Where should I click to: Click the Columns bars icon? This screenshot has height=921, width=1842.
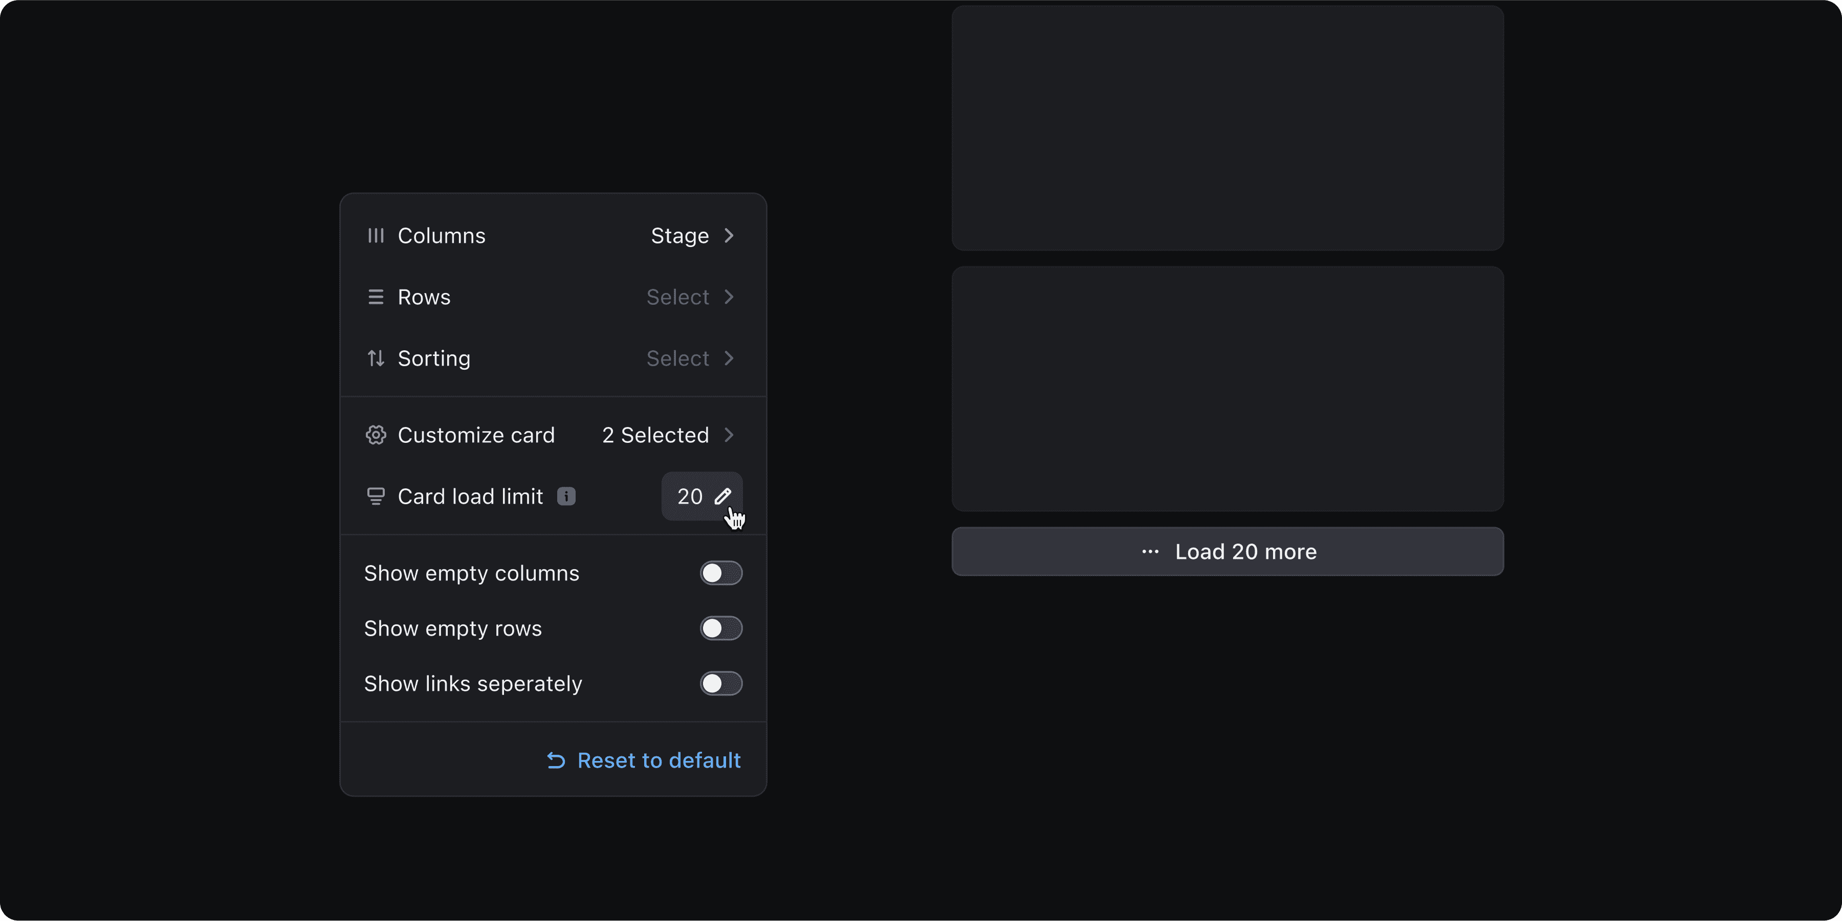click(x=376, y=236)
